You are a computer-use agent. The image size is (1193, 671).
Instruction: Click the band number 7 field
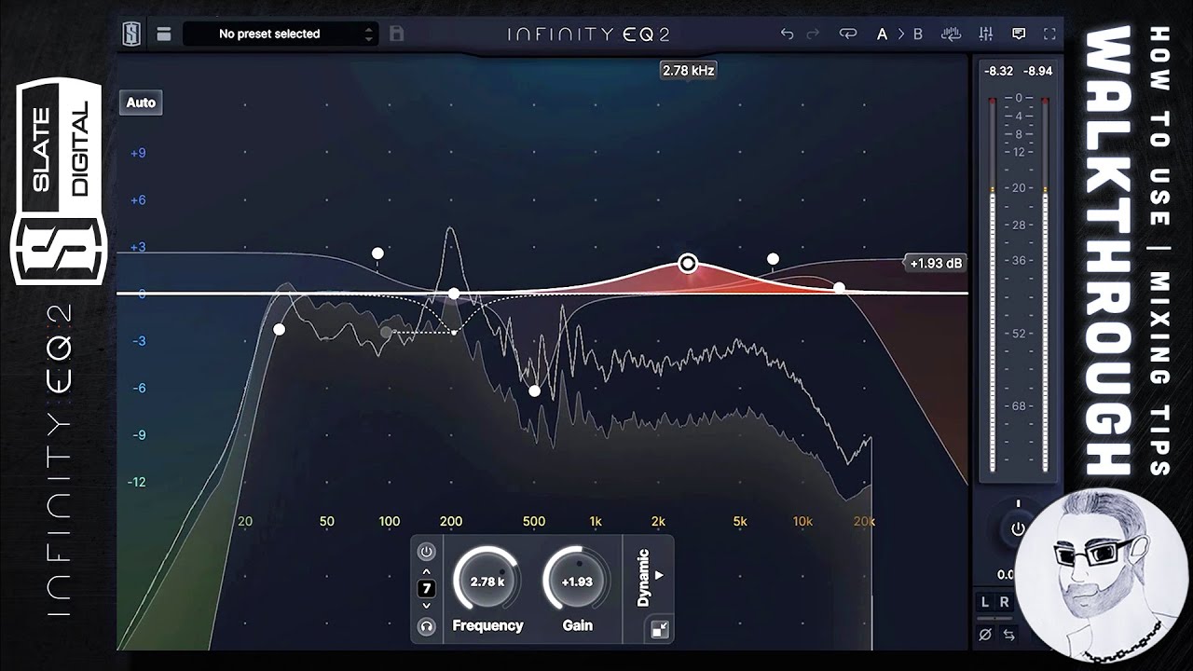[427, 588]
